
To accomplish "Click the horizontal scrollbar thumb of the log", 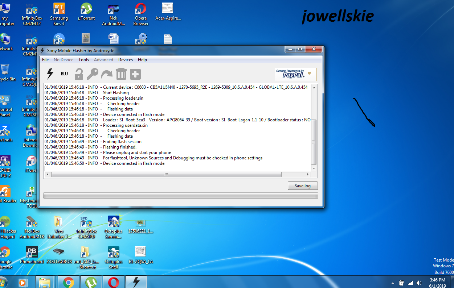I will pos(166,175).
